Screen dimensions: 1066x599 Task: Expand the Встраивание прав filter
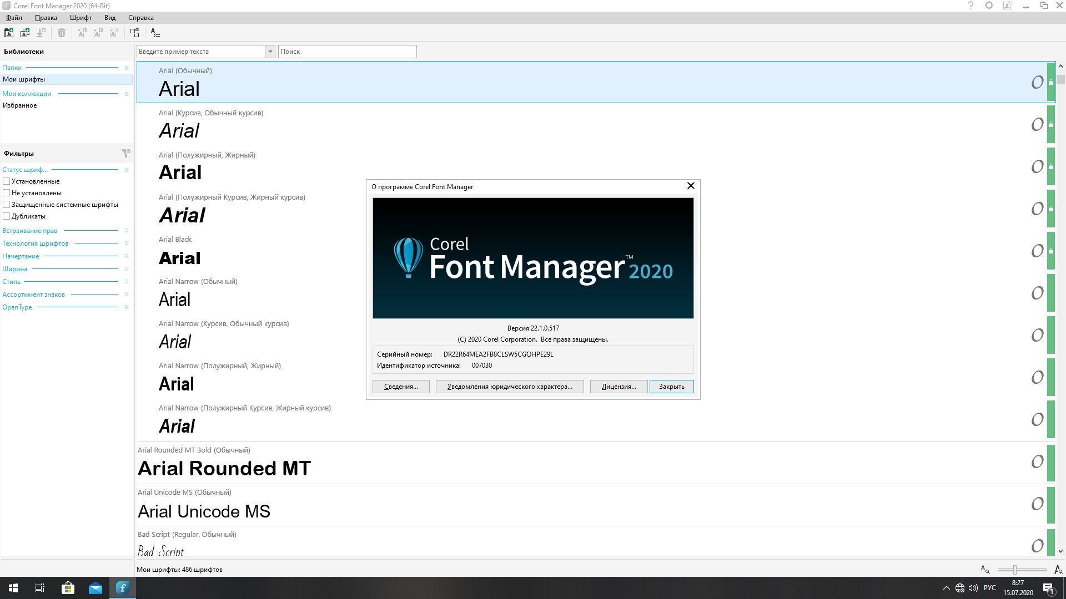[x=126, y=231]
